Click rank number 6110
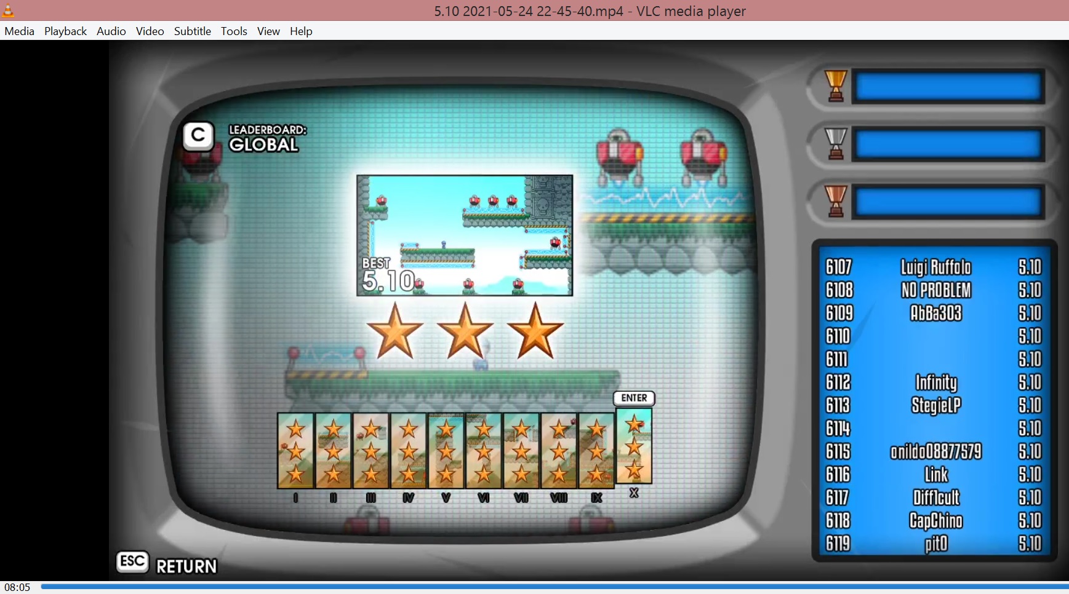Viewport: 1069px width, 594px height. point(838,336)
